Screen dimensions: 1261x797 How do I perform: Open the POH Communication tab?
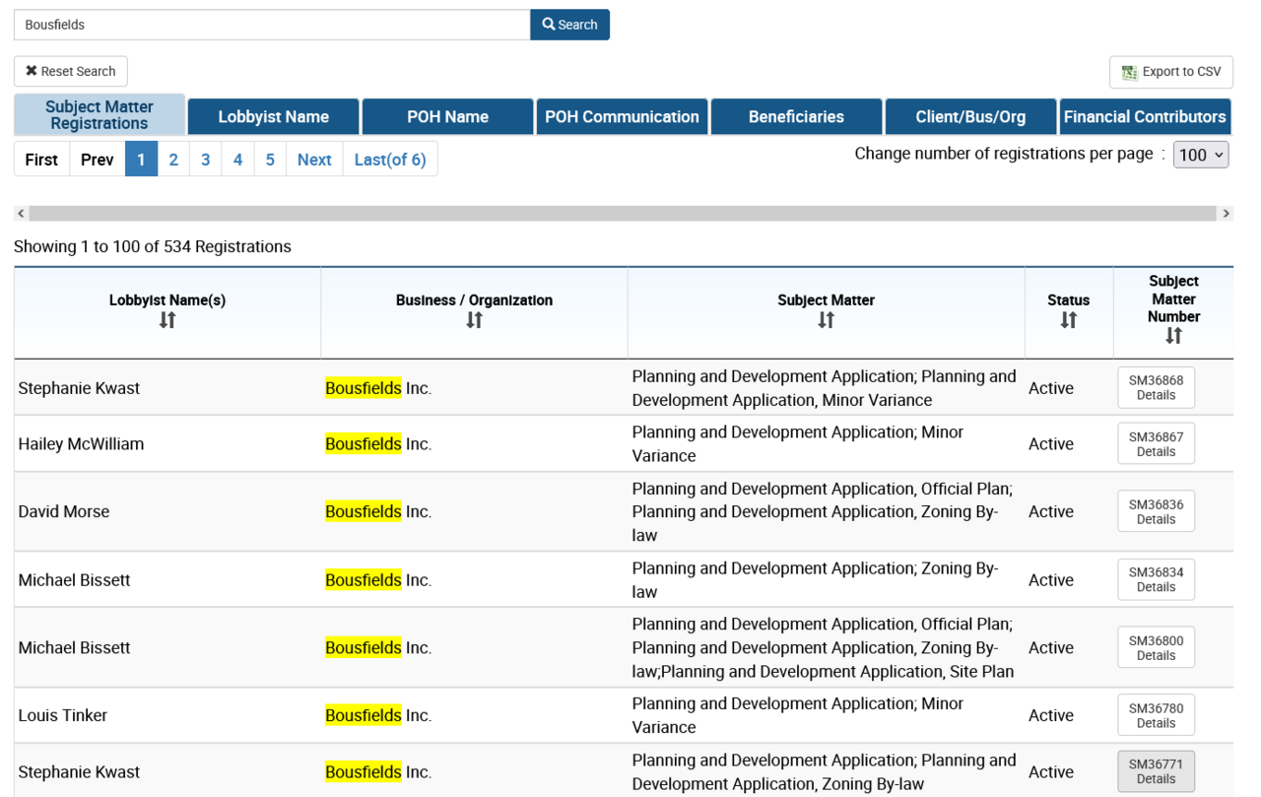(x=622, y=116)
